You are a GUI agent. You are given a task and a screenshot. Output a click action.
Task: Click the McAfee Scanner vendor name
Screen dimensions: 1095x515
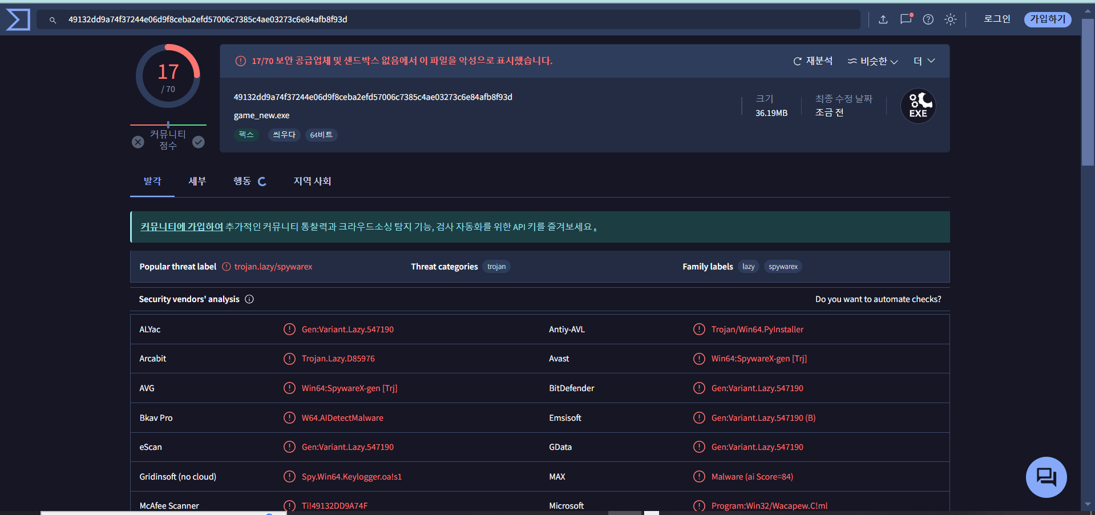(x=169, y=506)
